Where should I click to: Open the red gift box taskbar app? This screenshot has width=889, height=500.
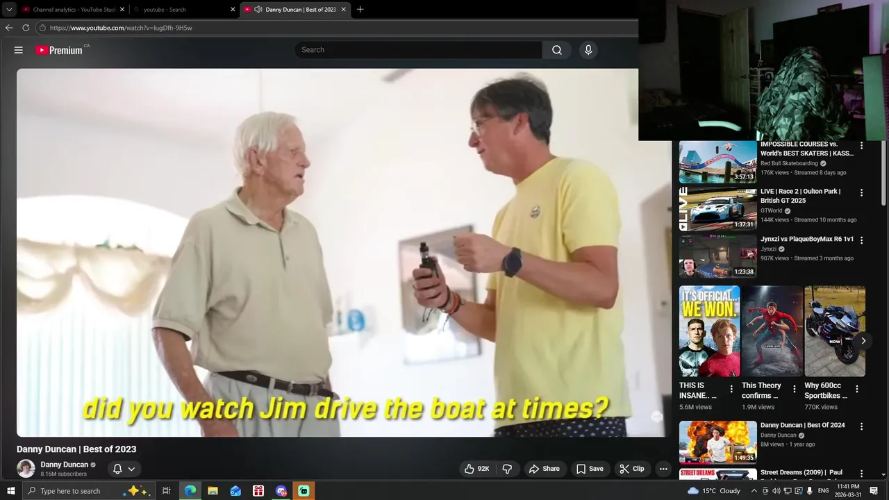(258, 491)
